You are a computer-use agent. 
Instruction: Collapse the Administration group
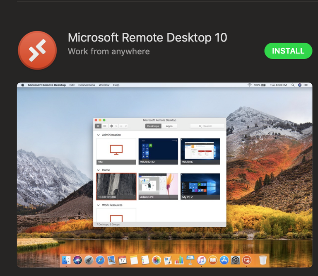[99, 135]
